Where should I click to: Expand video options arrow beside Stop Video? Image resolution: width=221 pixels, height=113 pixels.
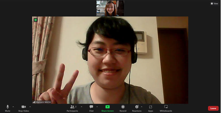[30, 107]
